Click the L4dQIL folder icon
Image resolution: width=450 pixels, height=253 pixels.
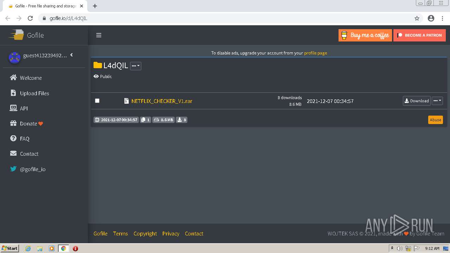point(97,65)
